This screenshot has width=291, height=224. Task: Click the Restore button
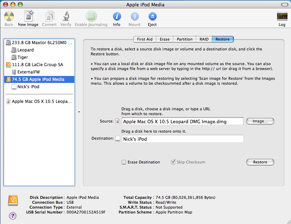click(260, 162)
